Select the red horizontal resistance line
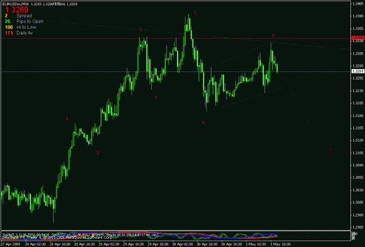The image size is (365, 247). point(176,38)
